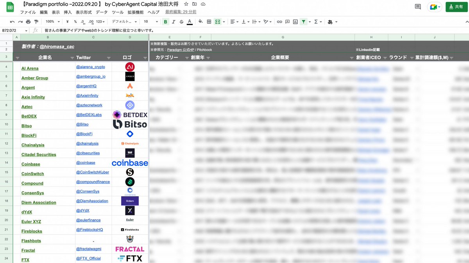Click the formula bar text
Image resolution: width=469 pixels, height=263 pixels.
99,30
